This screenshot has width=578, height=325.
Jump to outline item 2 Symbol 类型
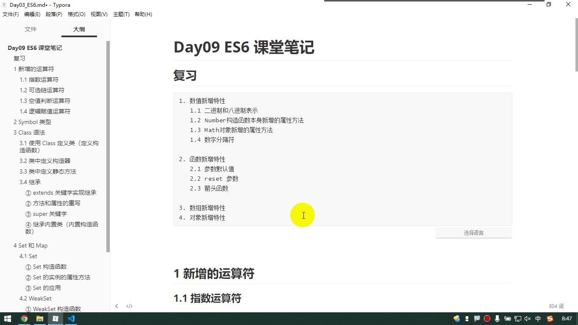pos(32,122)
